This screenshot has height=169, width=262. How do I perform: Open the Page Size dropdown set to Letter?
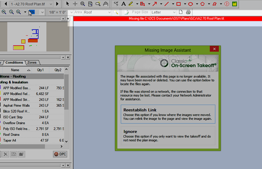pyautogui.click(x=163, y=12)
